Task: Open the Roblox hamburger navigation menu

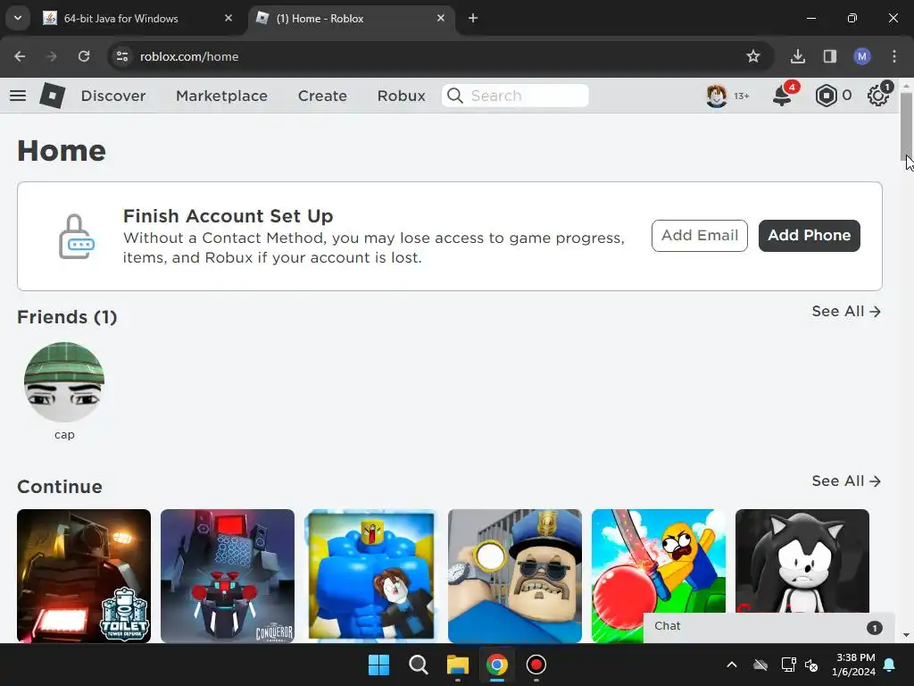Action: pos(18,96)
